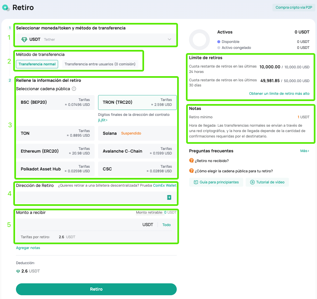Open Tutorial de vídeo button
The image size is (317, 299).
coord(267,182)
